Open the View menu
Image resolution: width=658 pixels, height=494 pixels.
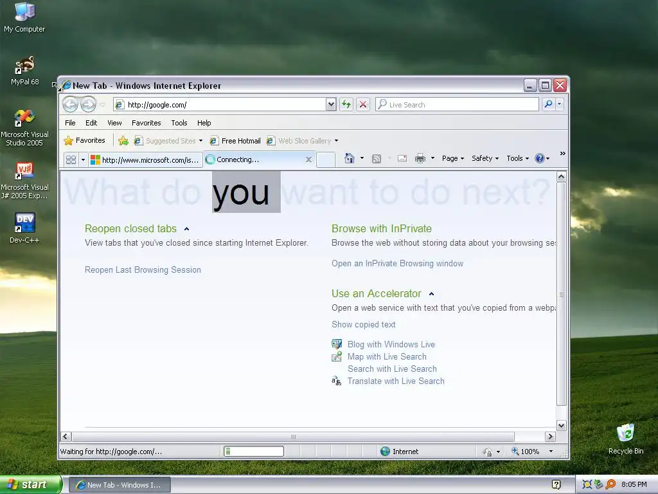[114, 123]
